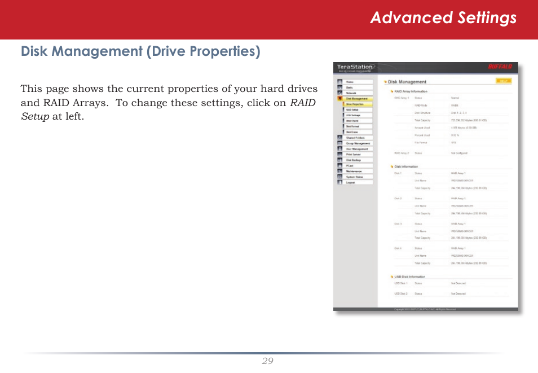Click the RAID Array 1 Total Capacity value
The image size is (538, 373).
click(x=469, y=120)
